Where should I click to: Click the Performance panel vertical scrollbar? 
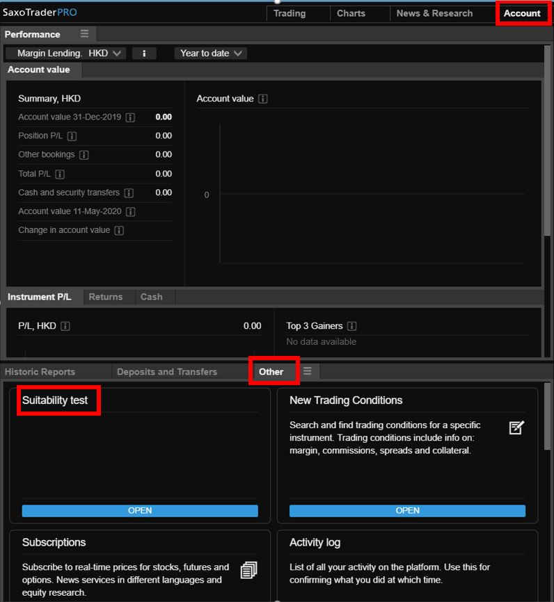548,141
